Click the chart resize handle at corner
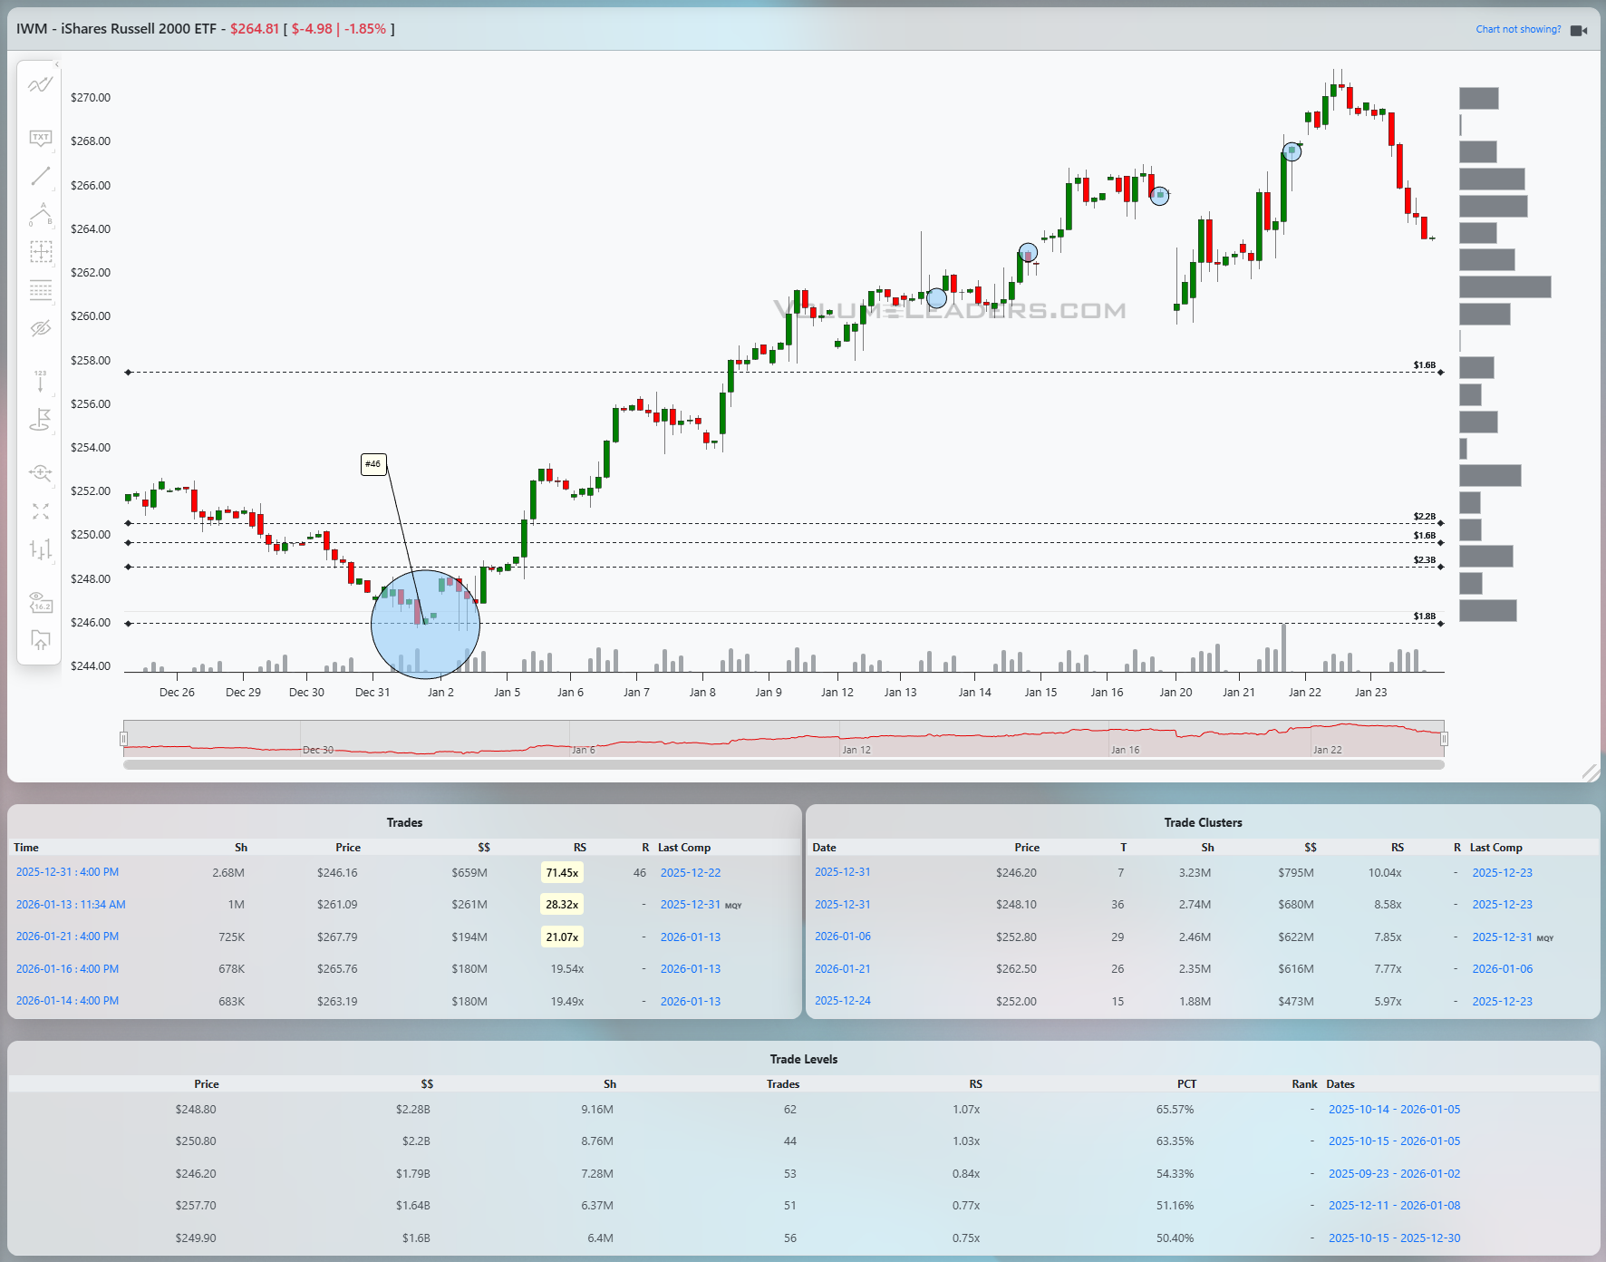The image size is (1606, 1262). point(1590,772)
